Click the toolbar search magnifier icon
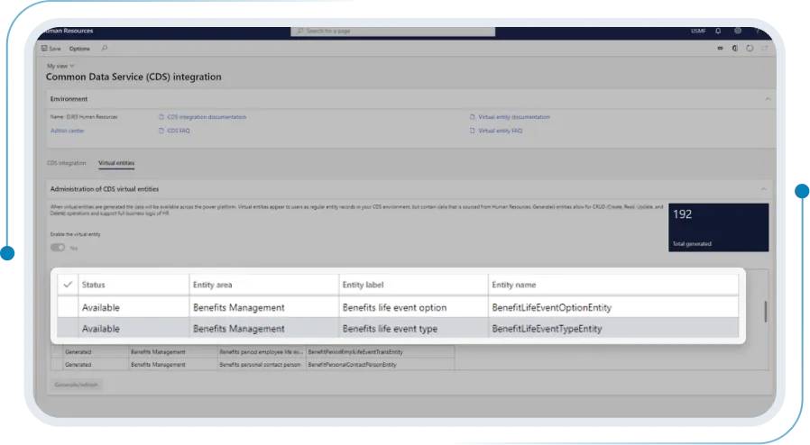Viewport: 810px width, 445px height. [x=105, y=48]
